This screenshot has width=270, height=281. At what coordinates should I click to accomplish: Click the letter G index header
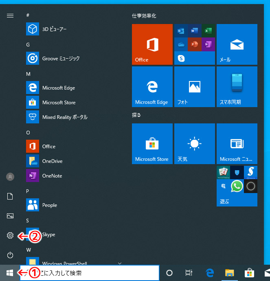click(x=28, y=44)
